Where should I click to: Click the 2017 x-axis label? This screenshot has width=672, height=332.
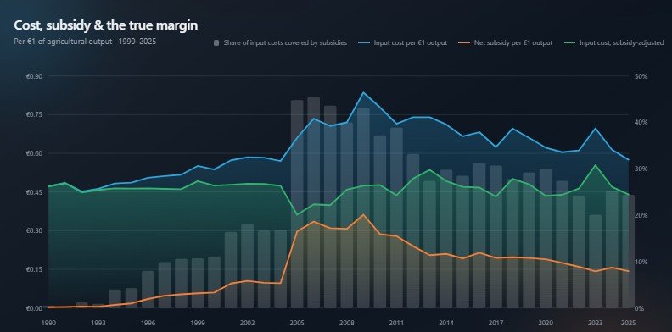(x=496, y=323)
